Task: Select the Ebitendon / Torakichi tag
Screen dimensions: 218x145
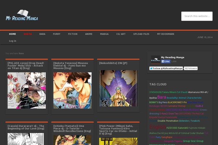Action: 189,121
